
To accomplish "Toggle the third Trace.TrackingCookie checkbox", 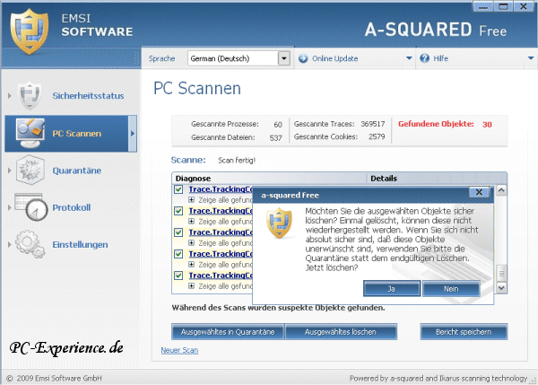I will pos(178,232).
